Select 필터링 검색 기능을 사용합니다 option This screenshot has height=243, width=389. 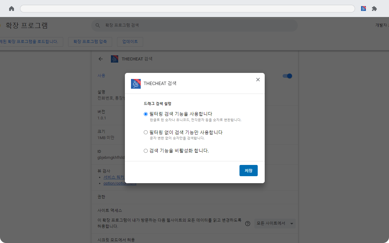coord(146,114)
